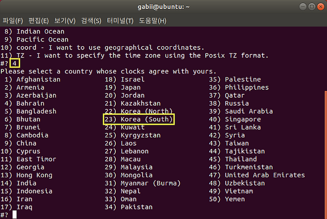Open the 검색(S) menu
327x219 pixels.
click(91, 21)
